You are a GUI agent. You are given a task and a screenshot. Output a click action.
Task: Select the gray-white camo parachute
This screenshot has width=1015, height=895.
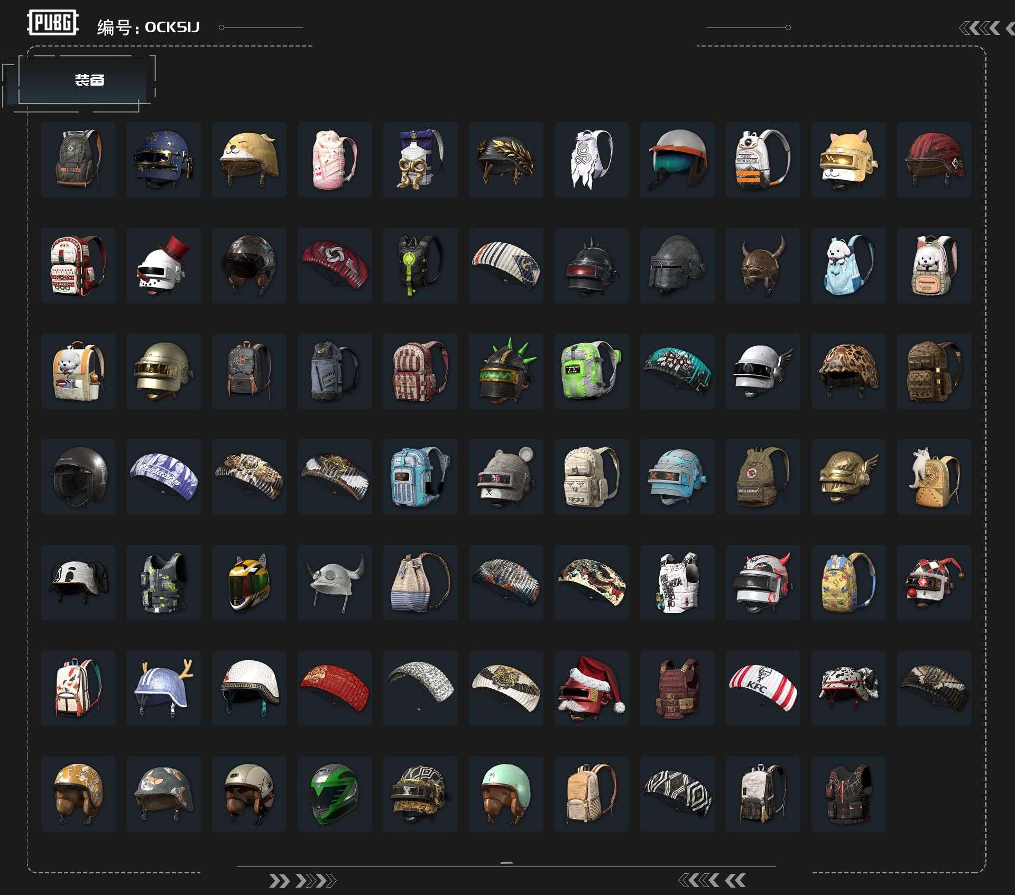(421, 688)
